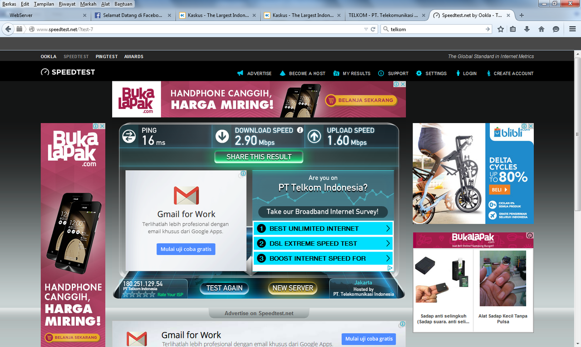This screenshot has height=347, width=581.
Task: Click the Ping arrows icon
Action: click(x=129, y=136)
